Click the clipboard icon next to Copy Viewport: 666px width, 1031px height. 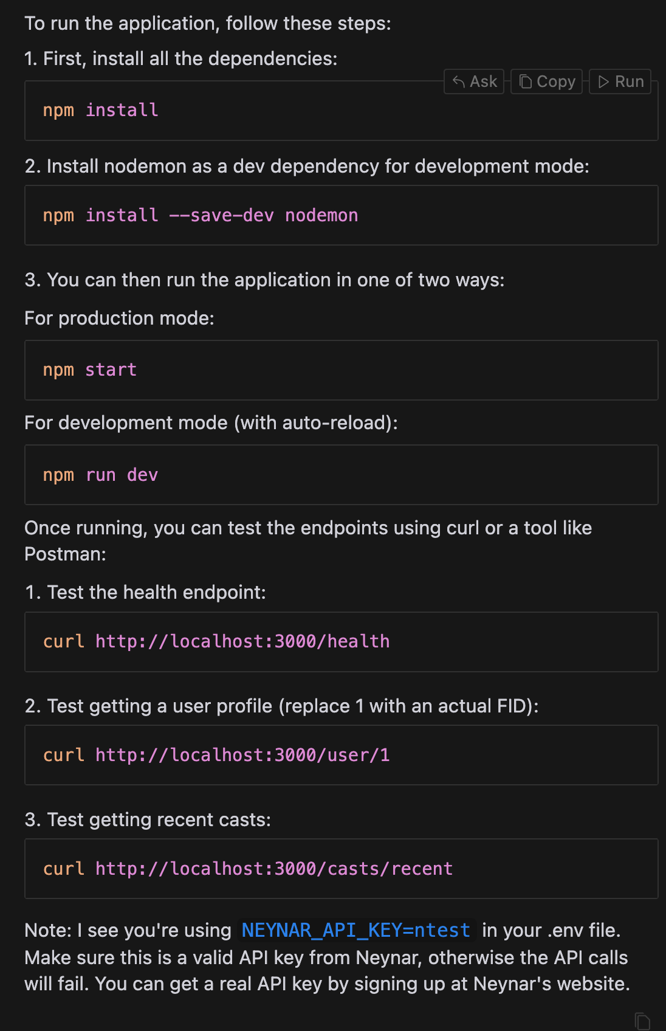526,81
